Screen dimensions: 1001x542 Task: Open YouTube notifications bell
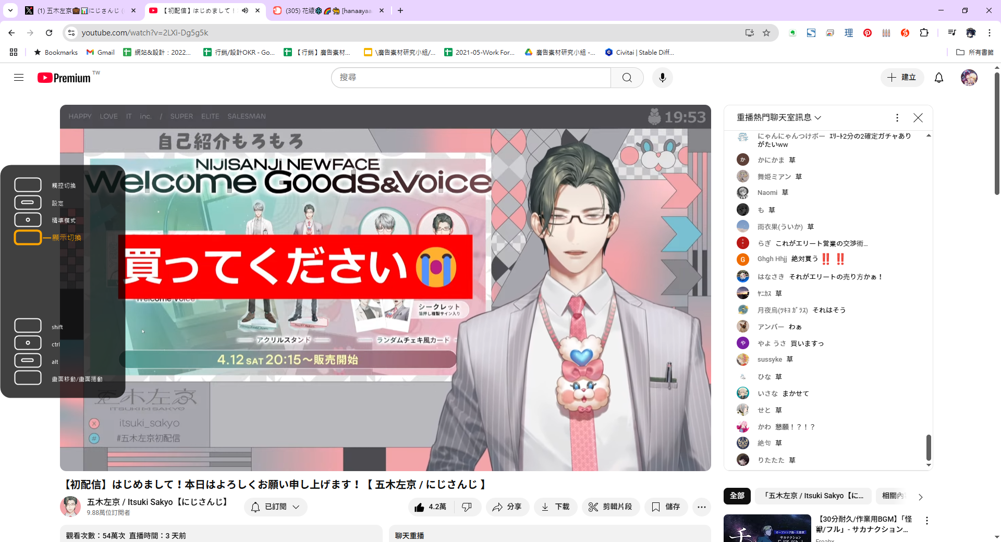click(x=939, y=78)
